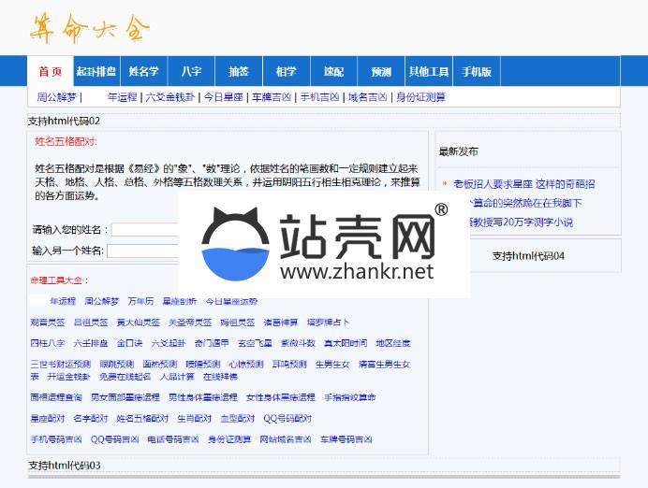The height and width of the screenshot is (488, 648).
Task: Open the 姓名学 menu tab
Action: (x=143, y=72)
